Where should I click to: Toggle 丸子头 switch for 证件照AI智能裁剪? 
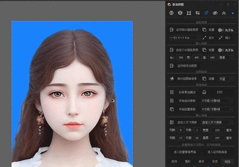(x=221, y=30)
